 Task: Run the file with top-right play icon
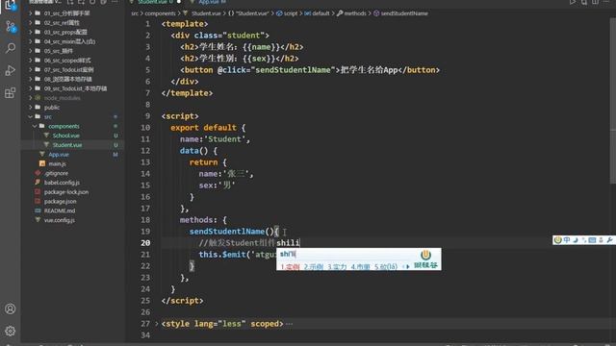point(573,2)
